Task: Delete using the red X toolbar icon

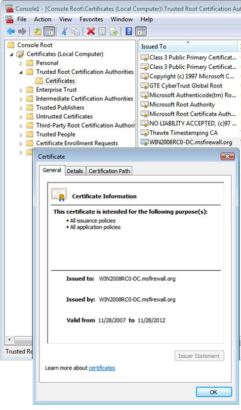Action: (90, 31)
